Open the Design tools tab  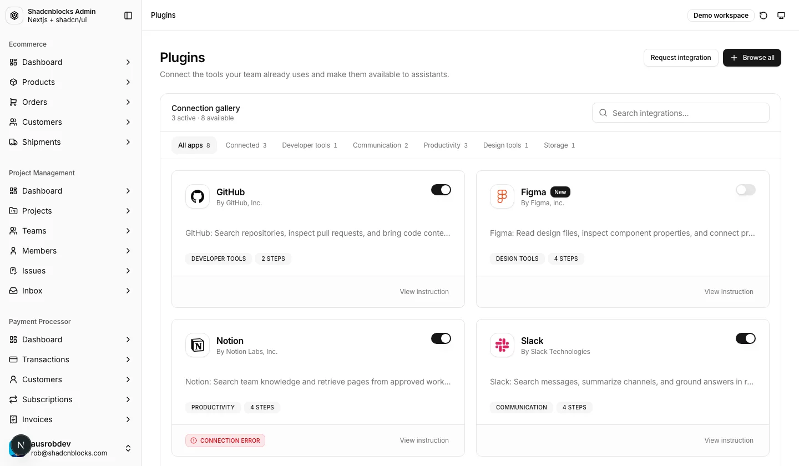coord(505,145)
